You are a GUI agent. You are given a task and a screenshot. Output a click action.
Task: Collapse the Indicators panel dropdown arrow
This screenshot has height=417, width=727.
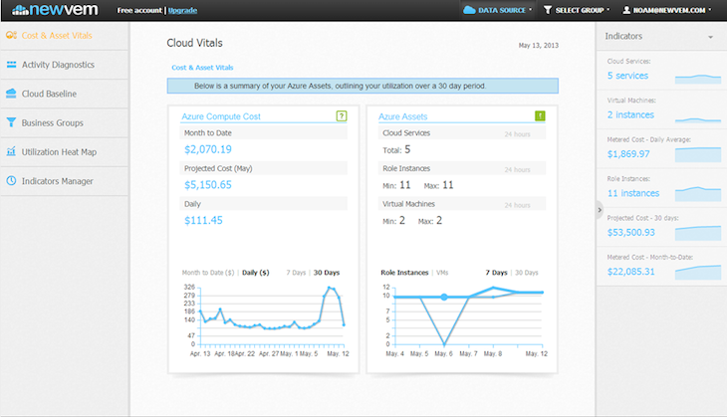pos(710,37)
